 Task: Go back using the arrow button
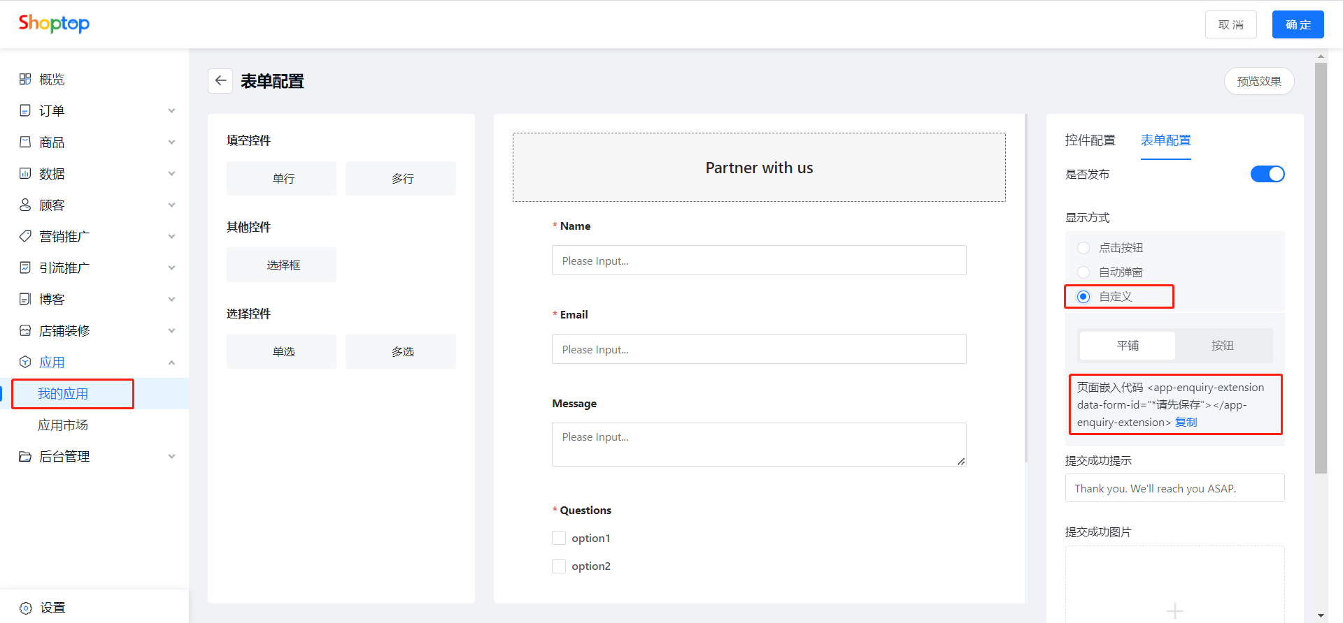(220, 81)
